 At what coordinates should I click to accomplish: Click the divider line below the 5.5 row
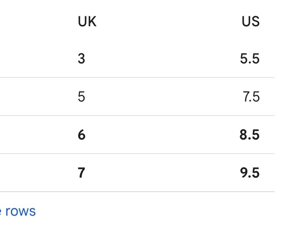137,77
